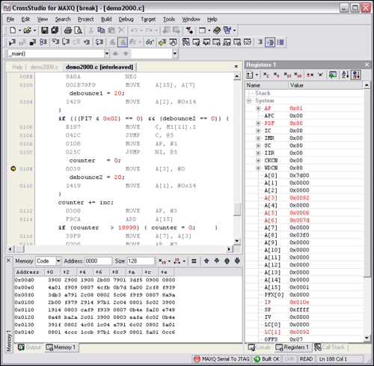Expand the WDCN register node
This screenshot has width=374, height=366.
[258, 168]
